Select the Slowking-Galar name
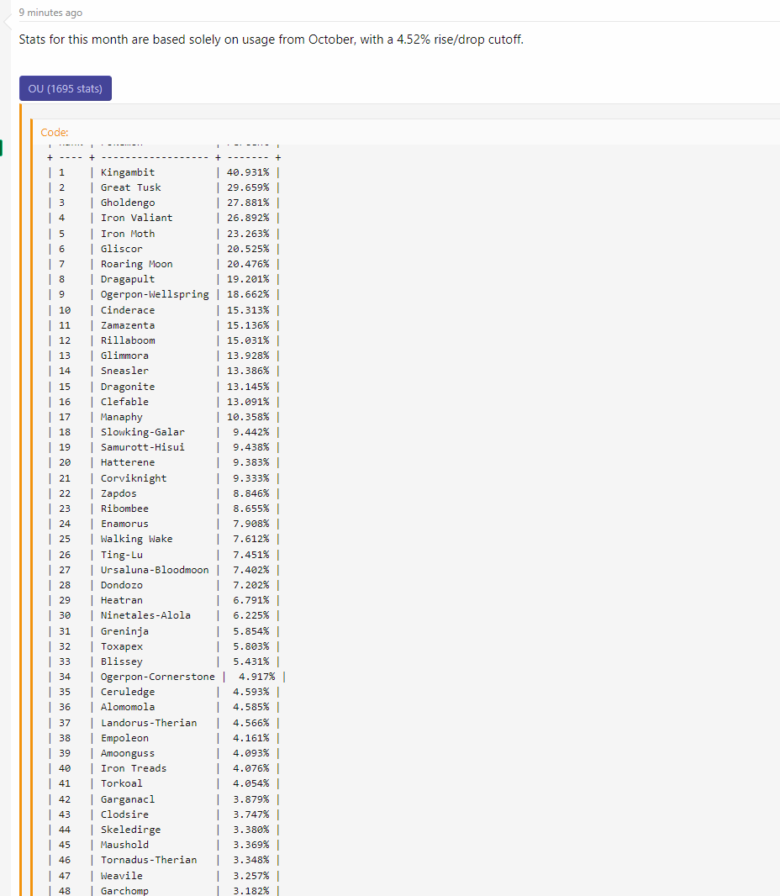This screenshot has height=896, width=780. 143,432
